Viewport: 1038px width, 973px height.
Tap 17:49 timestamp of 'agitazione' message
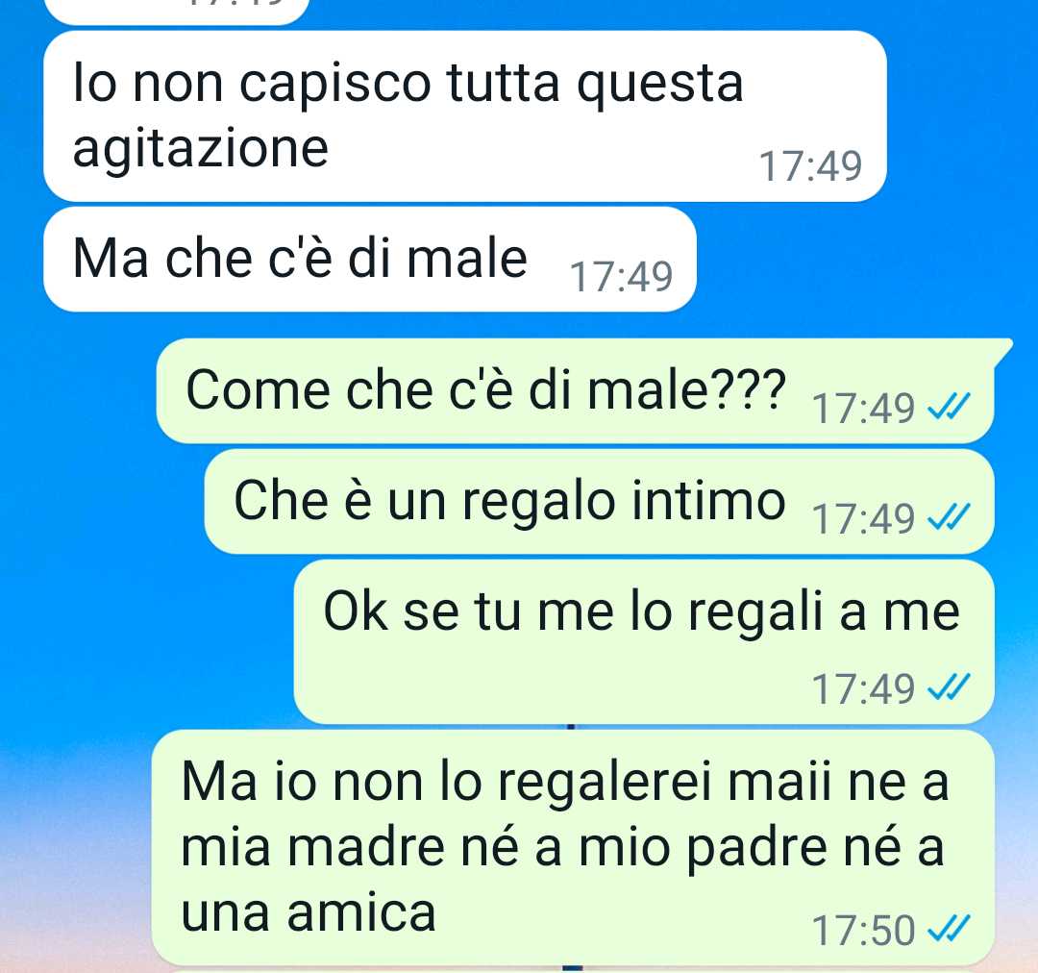click(x=809, y=165)
